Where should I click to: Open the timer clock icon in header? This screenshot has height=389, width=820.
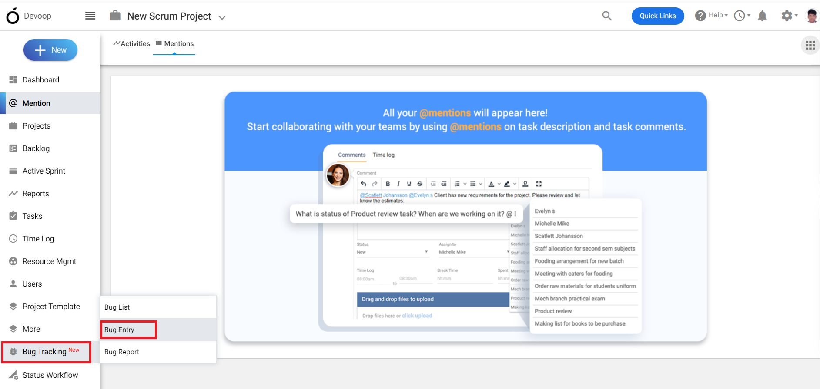739,16
